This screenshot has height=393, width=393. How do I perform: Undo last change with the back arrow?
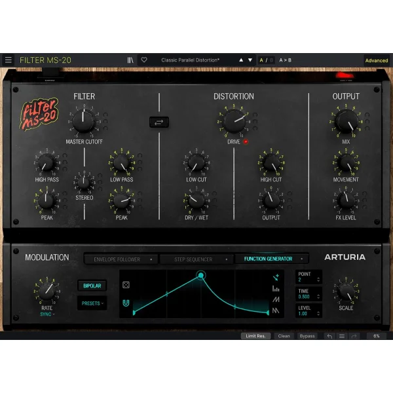[329, 336]
